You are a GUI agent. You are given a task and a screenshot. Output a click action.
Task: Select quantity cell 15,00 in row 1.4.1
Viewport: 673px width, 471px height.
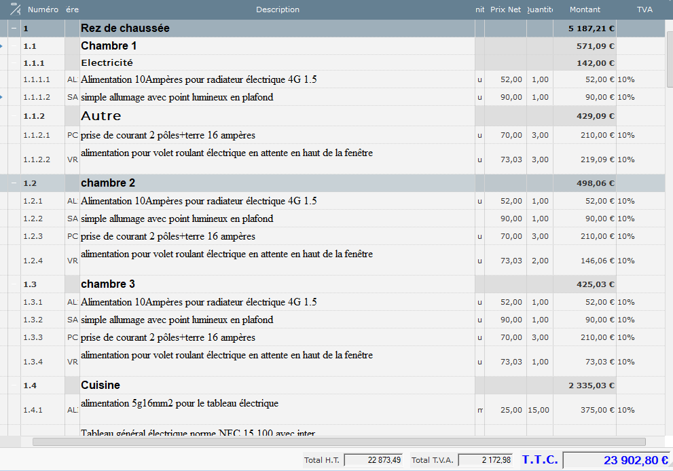point(539,410)
